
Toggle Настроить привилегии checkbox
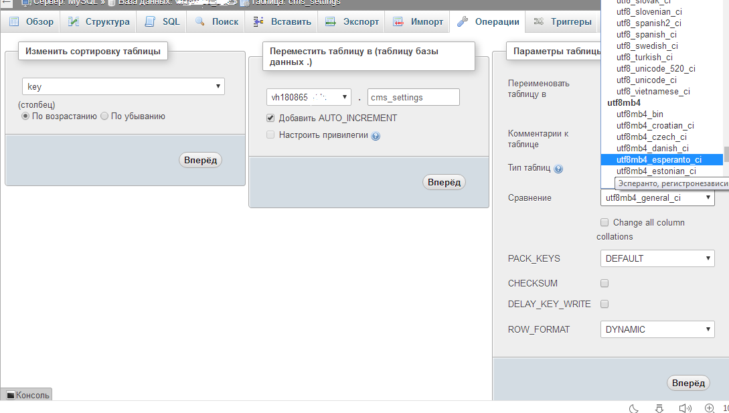click(270, 135)
